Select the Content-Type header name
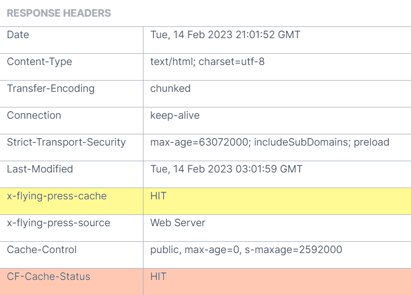This screenshot has height=295, width=411. pos(39,62)
